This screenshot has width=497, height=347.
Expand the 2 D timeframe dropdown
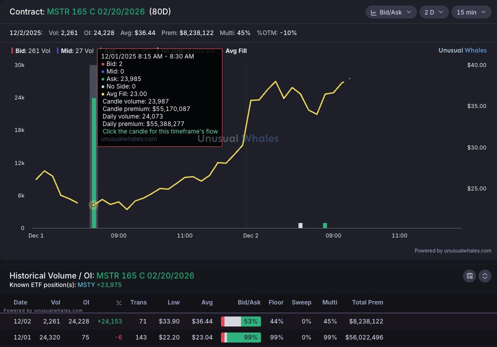434,12
